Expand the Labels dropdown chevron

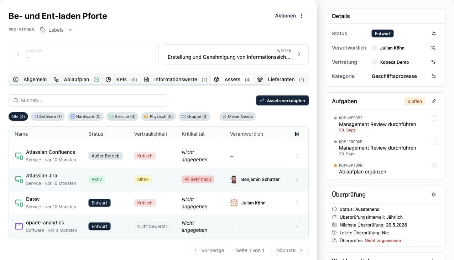coord(71,30)
